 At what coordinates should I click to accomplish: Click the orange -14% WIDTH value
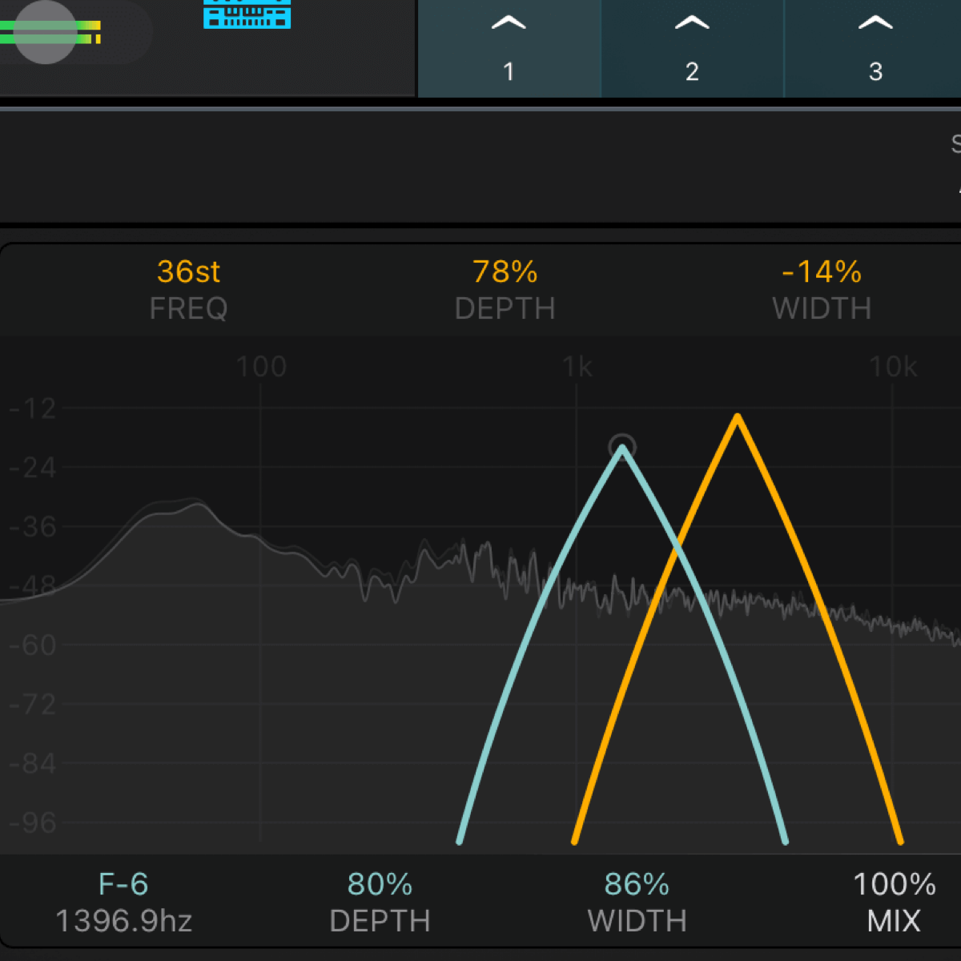[x=821, y=272]
